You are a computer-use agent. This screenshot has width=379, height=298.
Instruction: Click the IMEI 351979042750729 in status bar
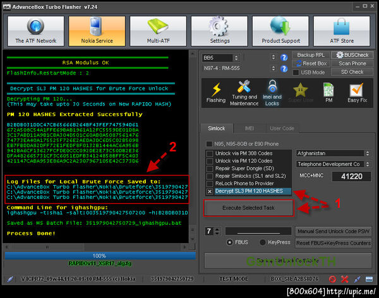point(172,279)
